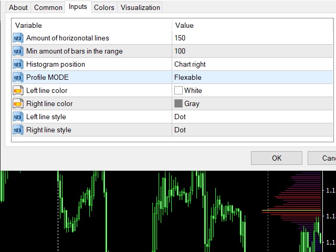The width and height of the screenshot is (336, 252).
Task: Switch to the Colors tab
Action: pyautogui.click(x=104, y=7)
